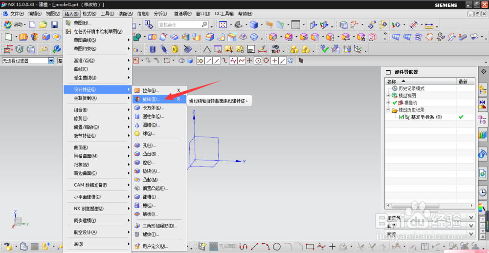Viewport: 489px width, 253px height.
Task: Select Cylinder (圆柱体) from the menu
Action: tap(159, 116)
